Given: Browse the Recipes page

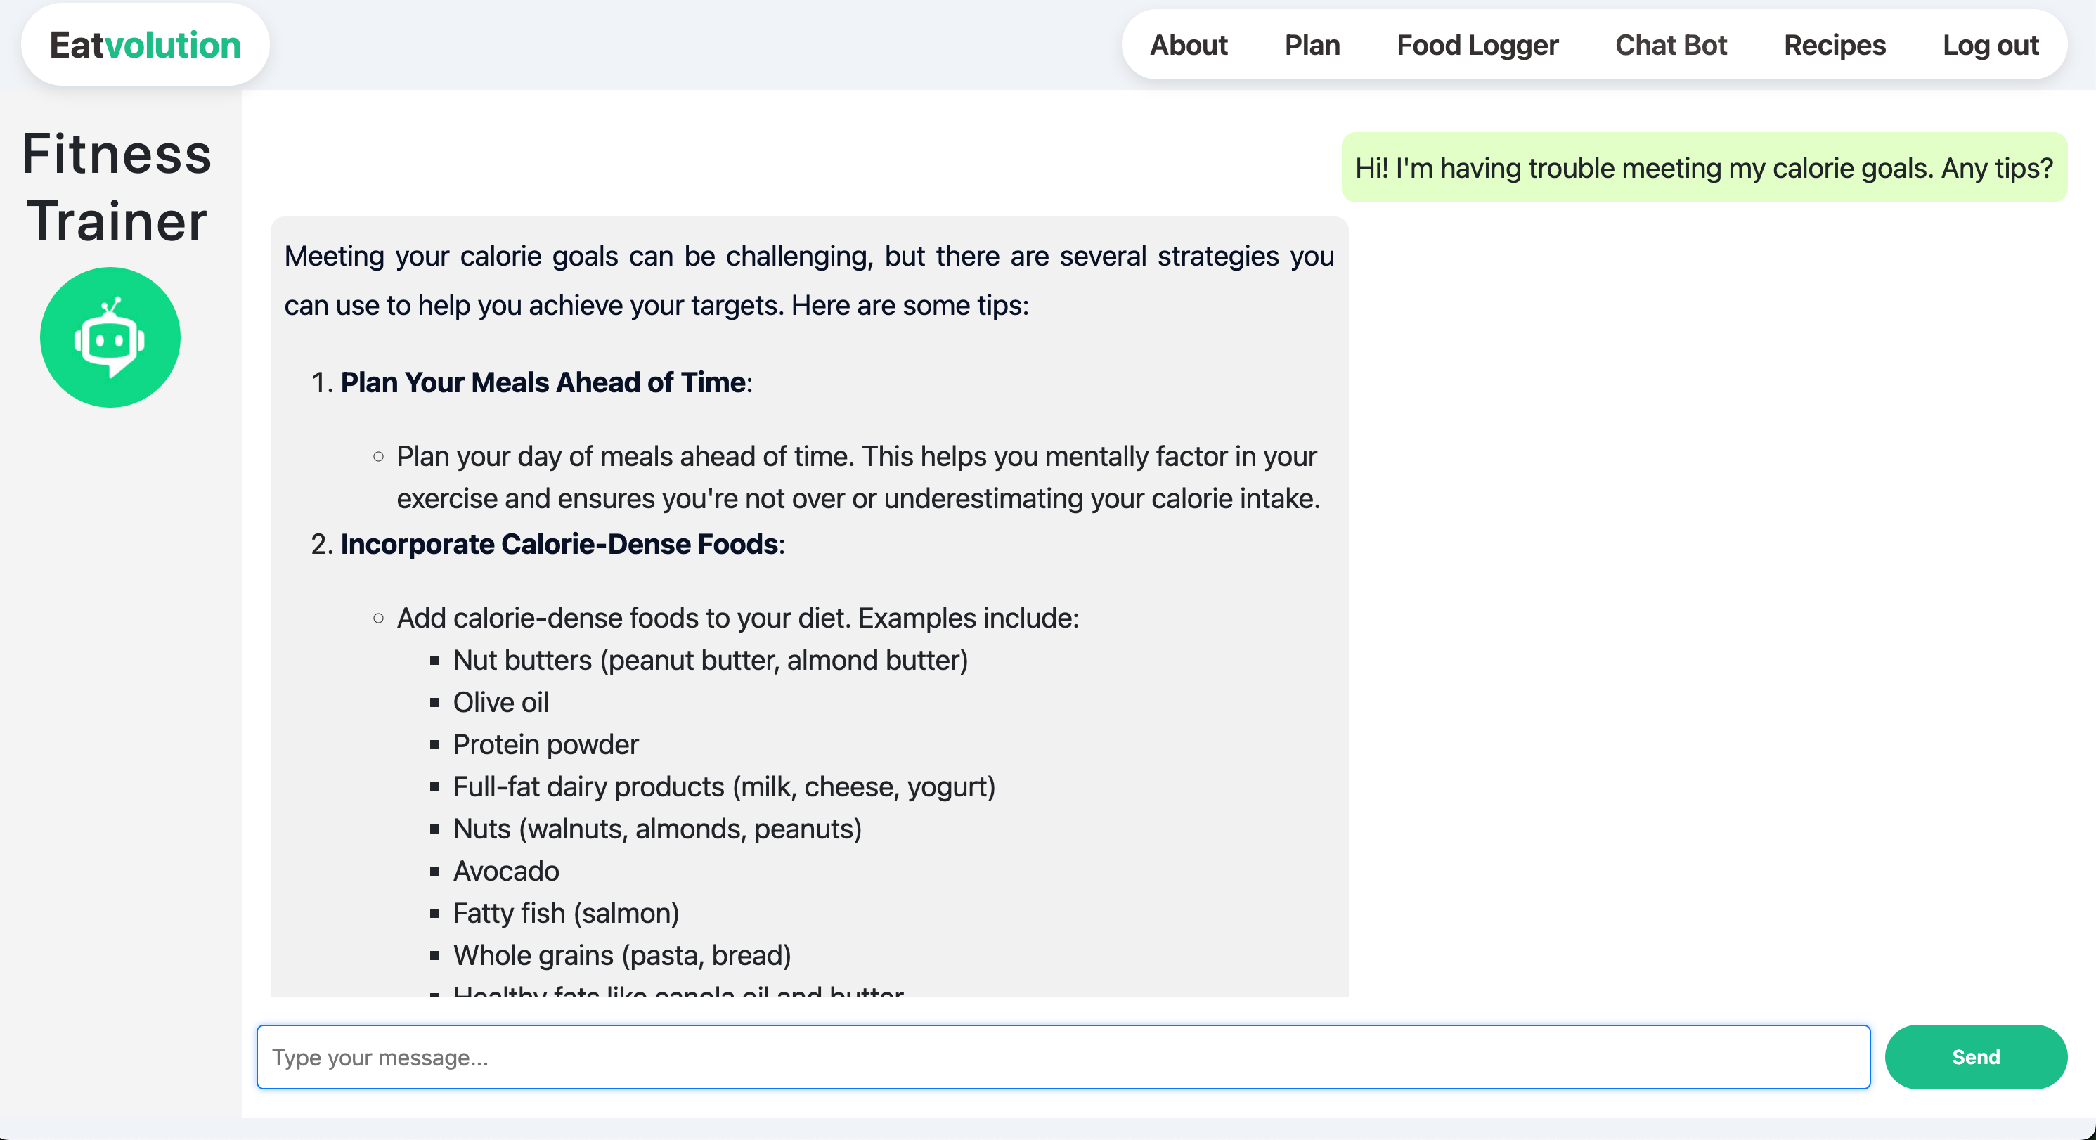Looking at the screenshot, I should coord(1834,45).
